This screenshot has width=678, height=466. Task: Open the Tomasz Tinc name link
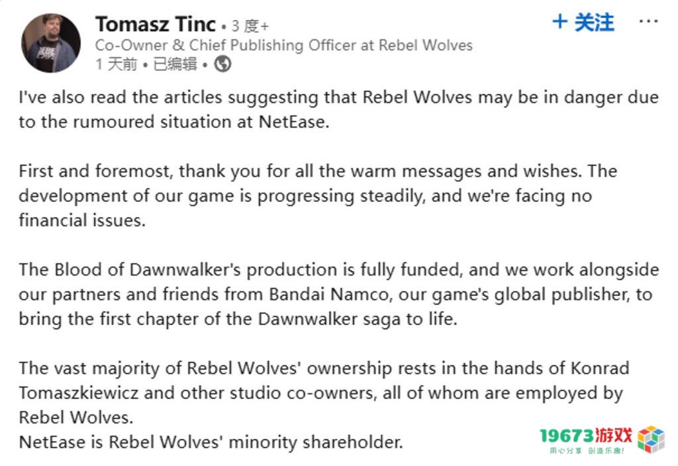tap(156, 24)
